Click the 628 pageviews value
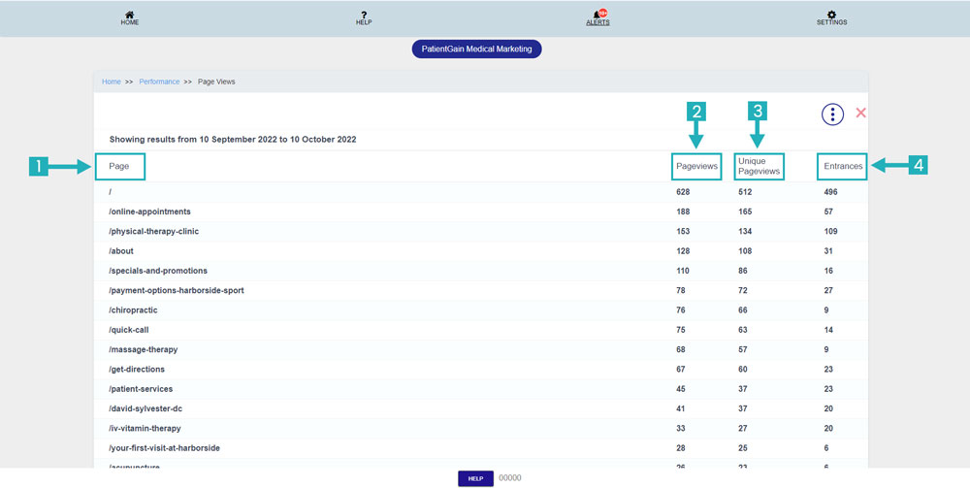 click(683, 192)
